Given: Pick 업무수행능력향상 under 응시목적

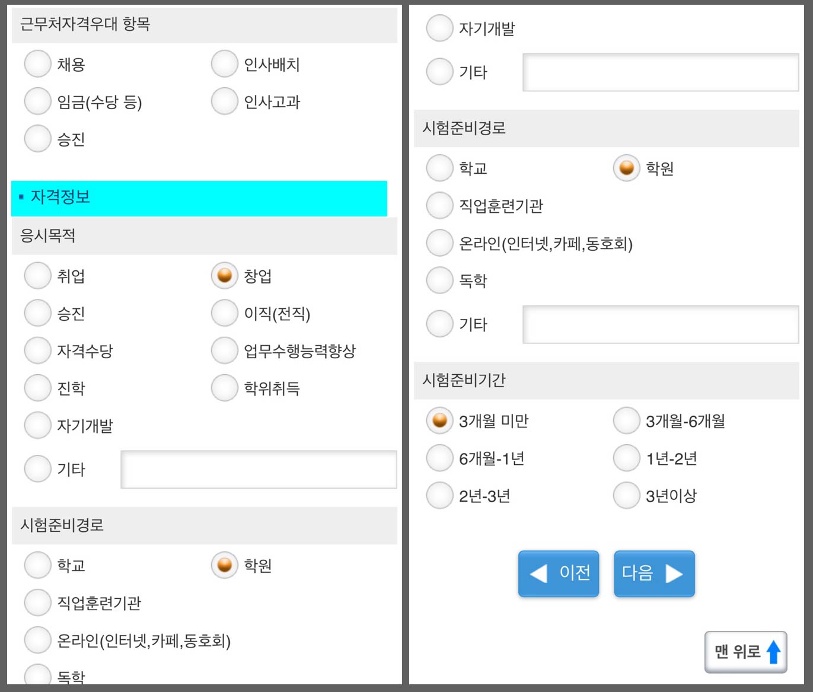Looking at the screenshot, I should (x=224, y=350).
